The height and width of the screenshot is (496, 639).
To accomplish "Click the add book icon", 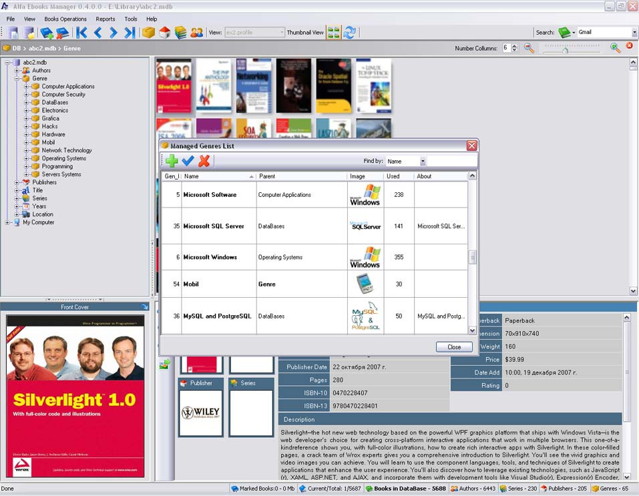I will [47, 33].
